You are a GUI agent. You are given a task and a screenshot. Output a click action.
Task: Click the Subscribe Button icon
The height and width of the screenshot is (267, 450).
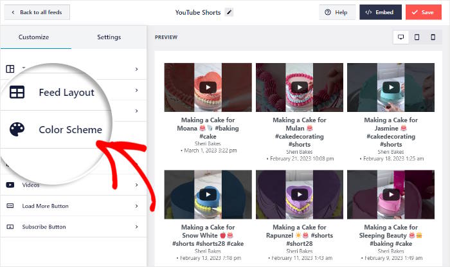coord(10,227)
